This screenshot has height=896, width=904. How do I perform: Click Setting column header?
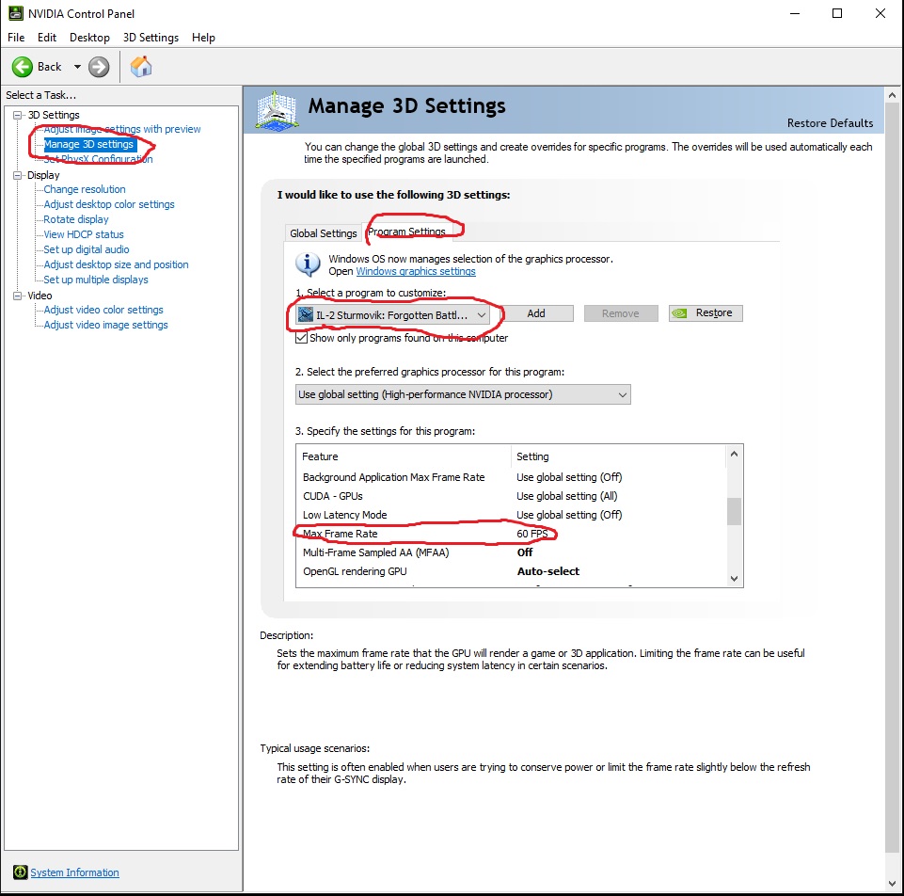pyautogui.click(x=618, y=456)
